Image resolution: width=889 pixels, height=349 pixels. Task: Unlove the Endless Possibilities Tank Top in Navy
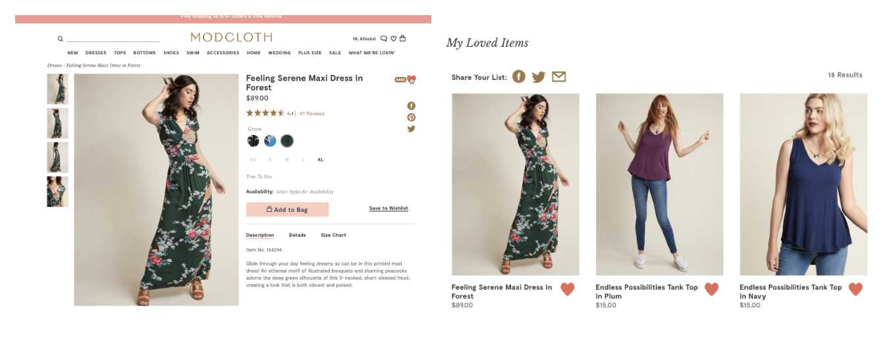click(855, 289)
